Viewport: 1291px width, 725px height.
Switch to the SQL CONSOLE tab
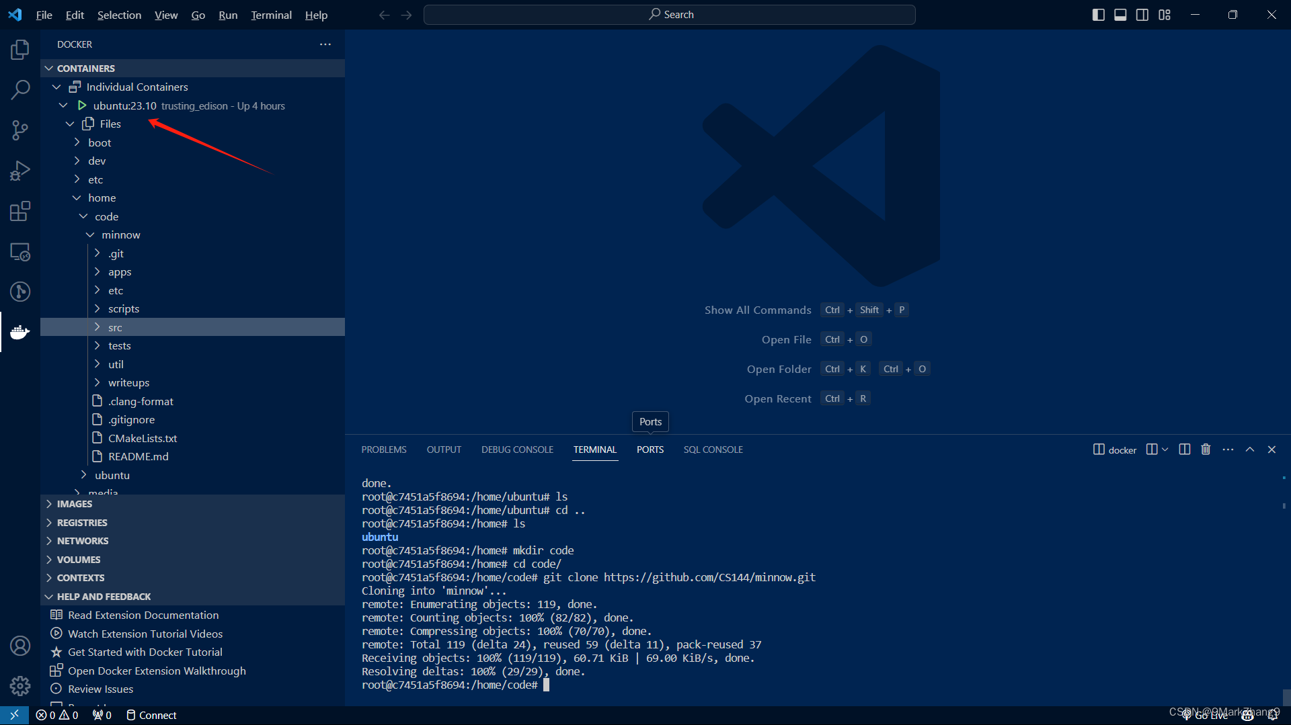713,450
